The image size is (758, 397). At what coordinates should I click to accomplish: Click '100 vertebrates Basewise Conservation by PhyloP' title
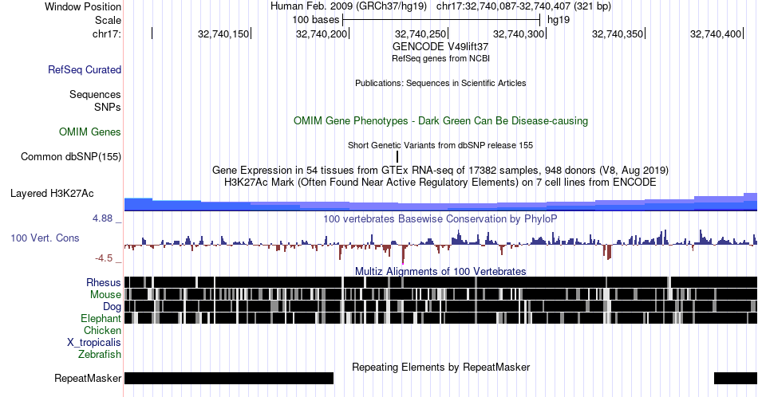click(x=440, y=218)
